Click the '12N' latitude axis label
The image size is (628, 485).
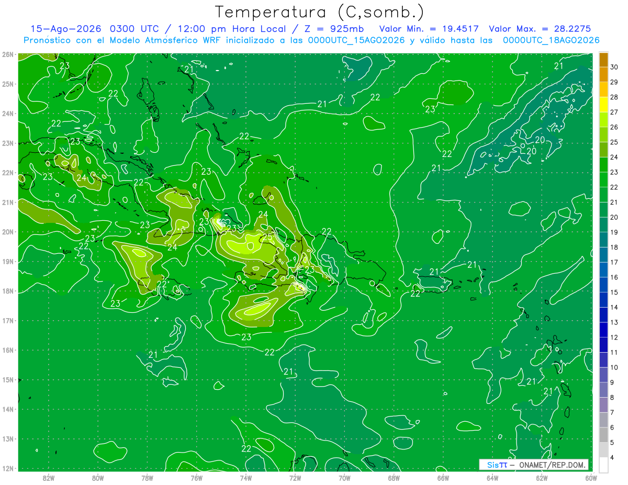(7, 468)
